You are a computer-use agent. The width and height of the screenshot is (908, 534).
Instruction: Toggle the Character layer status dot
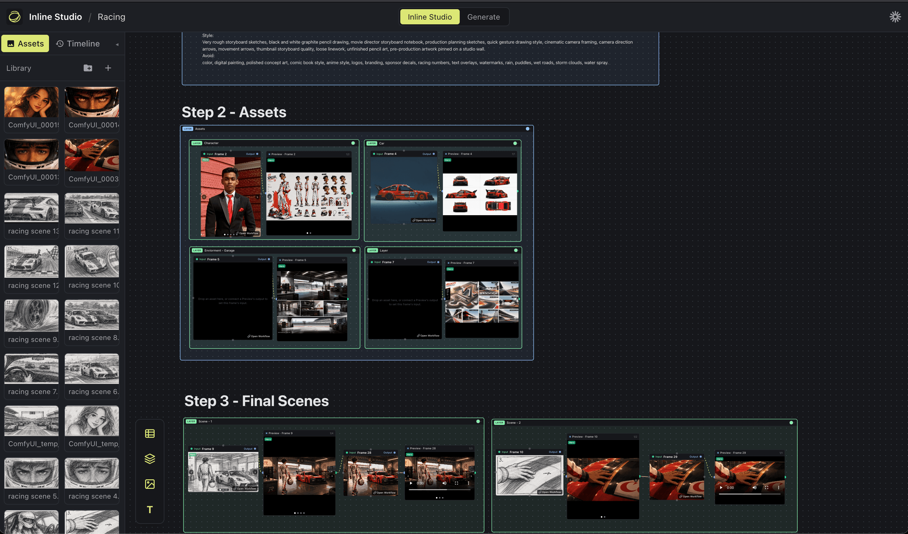353,143
